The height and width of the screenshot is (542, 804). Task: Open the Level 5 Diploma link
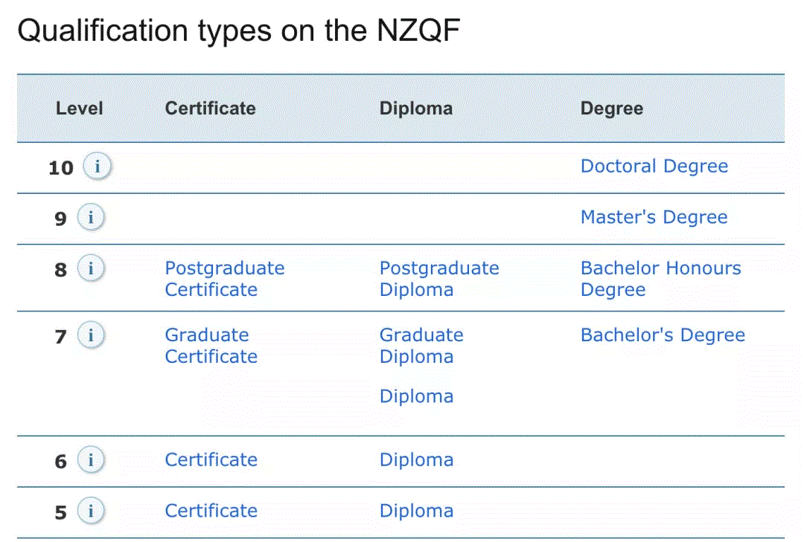[416, 512]
